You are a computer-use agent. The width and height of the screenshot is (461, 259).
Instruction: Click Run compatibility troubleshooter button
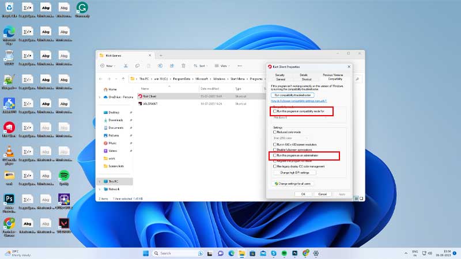tap(293, 95)
